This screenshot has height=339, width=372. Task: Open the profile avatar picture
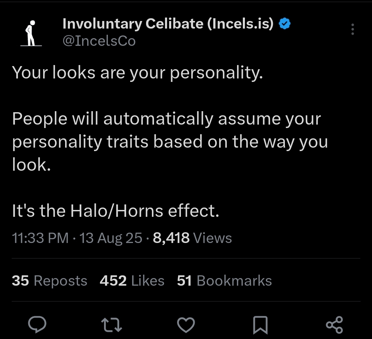31,33
